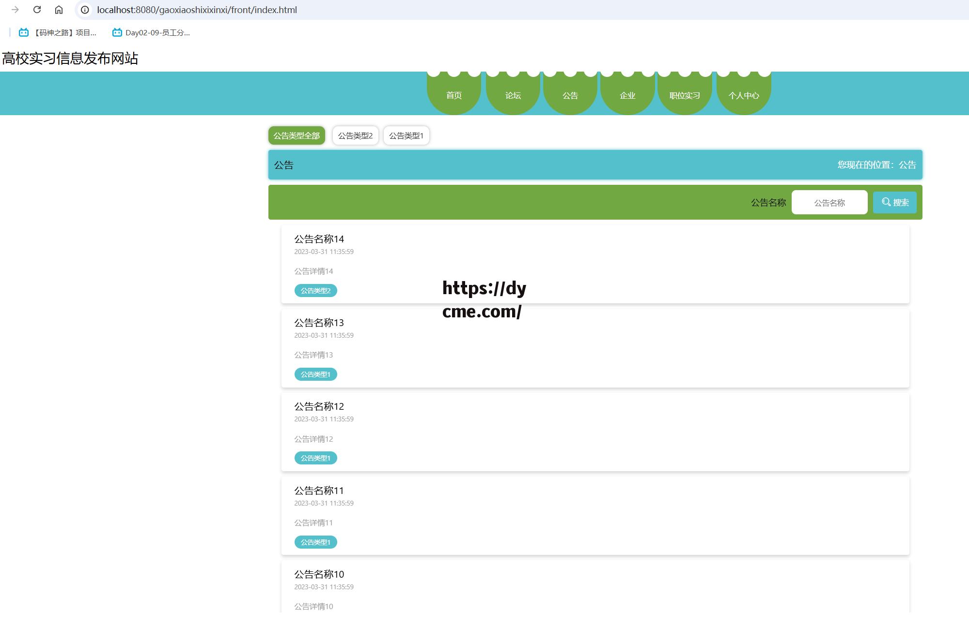Click the 公告类型1 tag under 公告名称13

(x=315, y=374)
